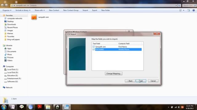Screen dimensions: 197x110
Task: Toggle the preview pane icon
Action: [188, 10]
